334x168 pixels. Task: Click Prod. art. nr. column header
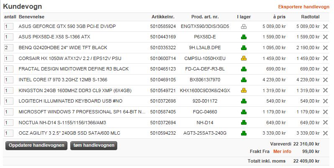[205, 17]
